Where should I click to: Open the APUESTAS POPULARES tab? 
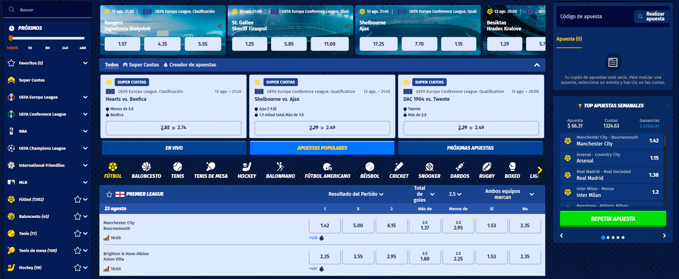[322, 148]
